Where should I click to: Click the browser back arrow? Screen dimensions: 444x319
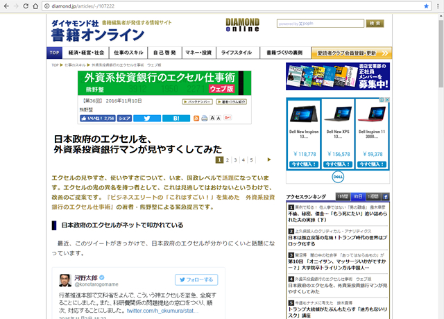pyautogui.click(x=8, y=6)
